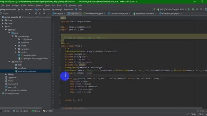Expand the service package arrow

pyautogui.click(x=16, y=52)
